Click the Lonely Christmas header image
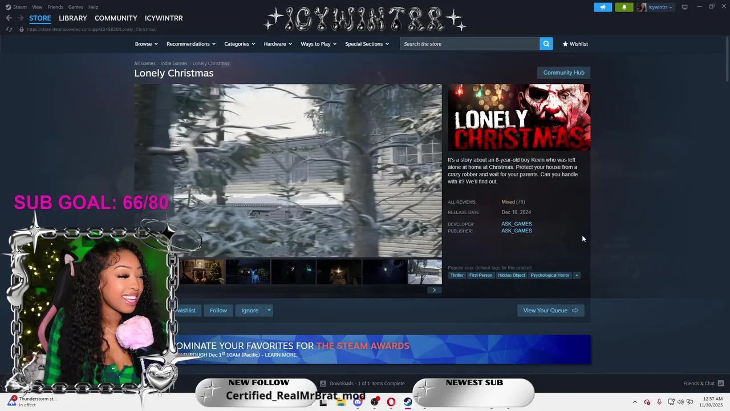The height and width of the screenshot is (411, 730). pyautogui.click(x=519, y=118)
